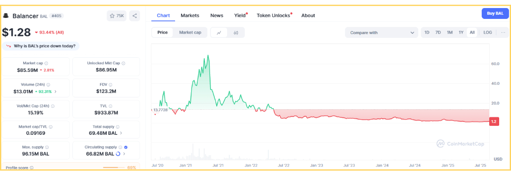Add BAL to watchlist via star 75K
This screenshot has height=175, width=511.
[x=117, y=16]
